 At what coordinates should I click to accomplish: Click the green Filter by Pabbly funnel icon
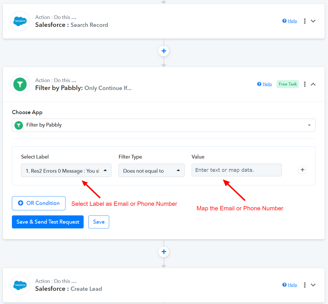(x=20, y=84)
